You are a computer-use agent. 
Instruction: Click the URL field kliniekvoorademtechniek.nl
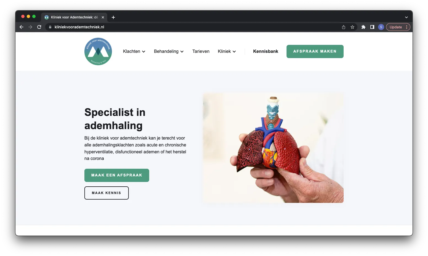point(193,27)
